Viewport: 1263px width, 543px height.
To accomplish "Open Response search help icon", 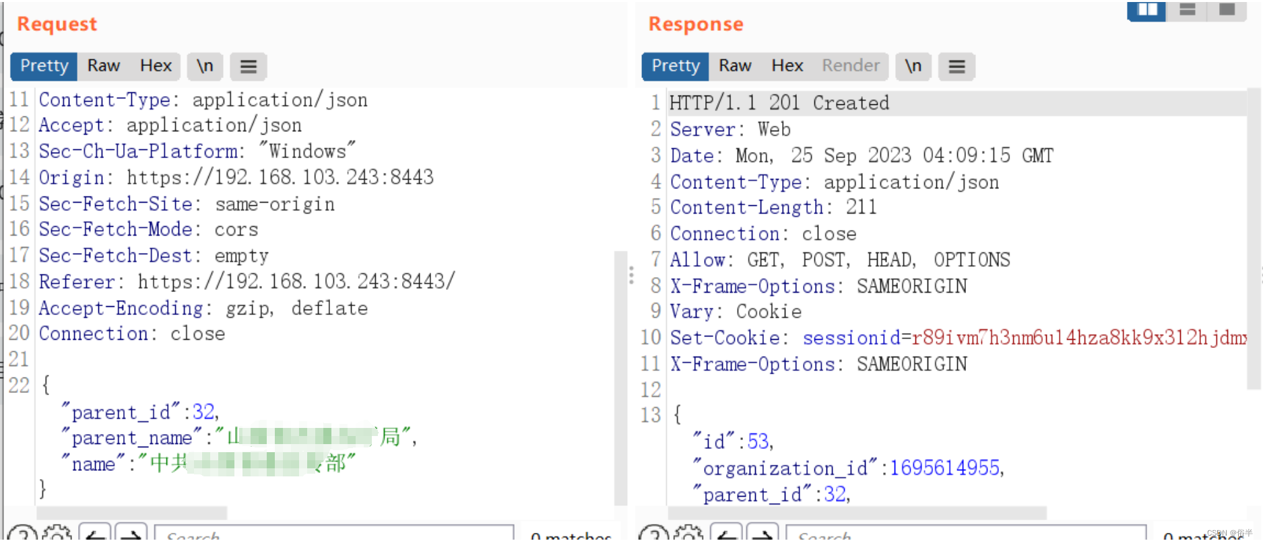I will tap(653, 534).
